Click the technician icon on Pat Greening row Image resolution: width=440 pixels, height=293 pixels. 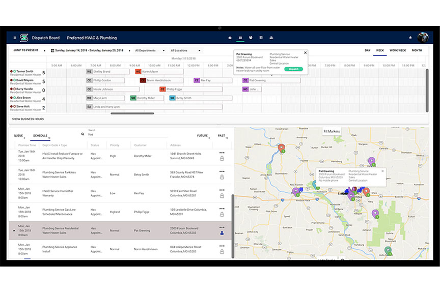tap(222, 233)
